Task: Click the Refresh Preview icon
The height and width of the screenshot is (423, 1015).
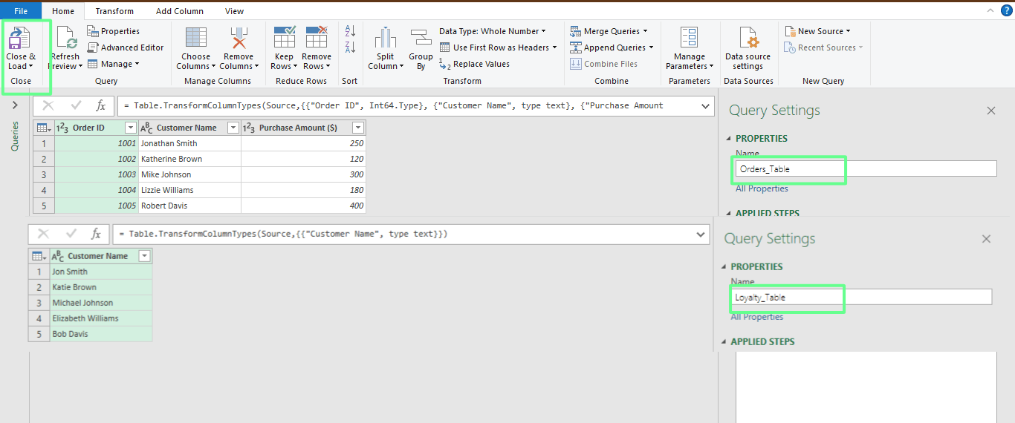Action: [66, 39]
